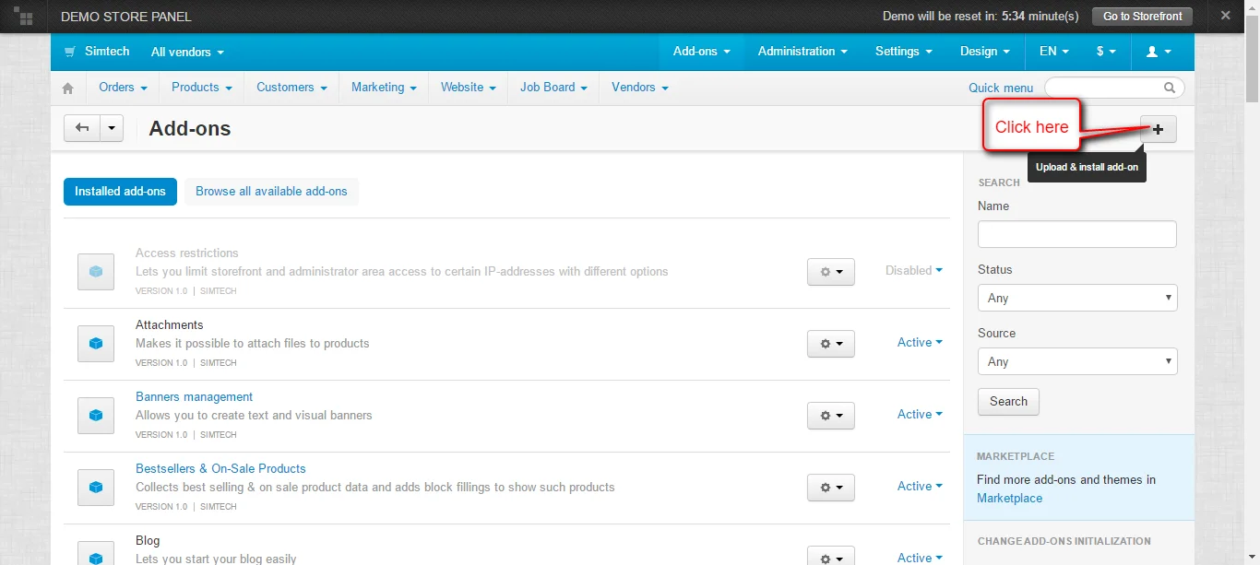This screenshot has height=565, width=1260.
Task: Open the Marketplace link
Action: coord(1009,498)
